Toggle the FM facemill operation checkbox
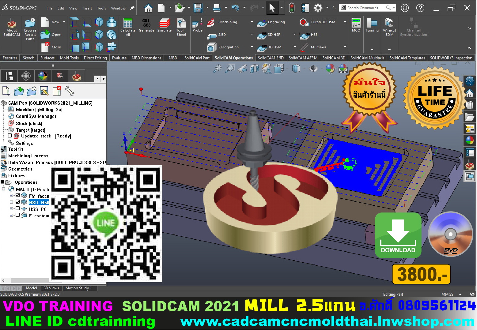 pos(18,195)
